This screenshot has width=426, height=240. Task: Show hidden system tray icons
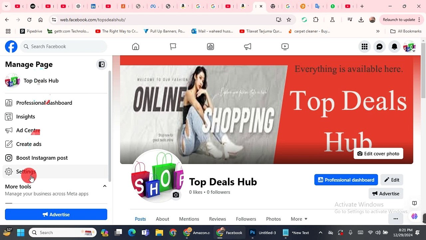pyautogui.click(x=320, y=233)
